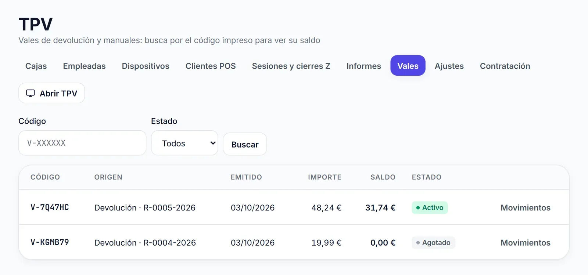Image resolution: width=588 pixels, height=275 pixels.
Task: Open the Informes tab
Action: pos(363,66)
